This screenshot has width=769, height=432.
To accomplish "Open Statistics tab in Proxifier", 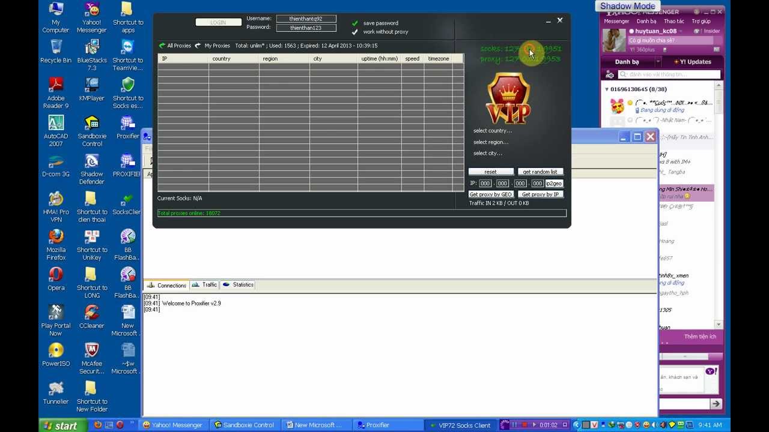I will pos(239,285).
